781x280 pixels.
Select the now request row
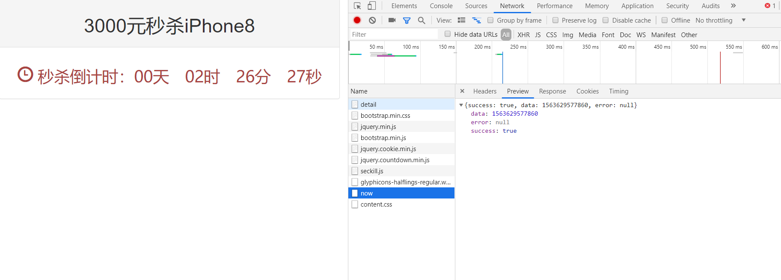coord(401,193)
